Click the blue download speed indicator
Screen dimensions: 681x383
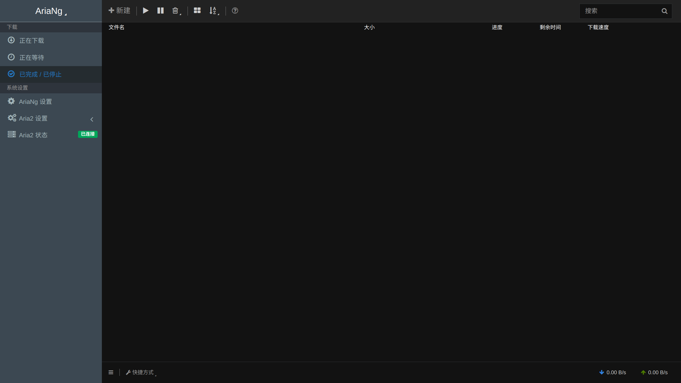pyautogui.click(x=612, y=373)
